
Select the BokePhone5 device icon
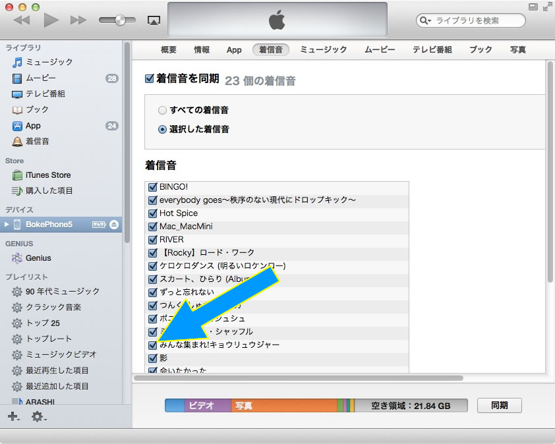coord(17,224)
